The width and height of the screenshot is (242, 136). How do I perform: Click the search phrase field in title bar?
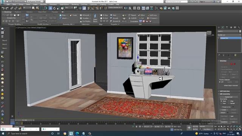177,2
